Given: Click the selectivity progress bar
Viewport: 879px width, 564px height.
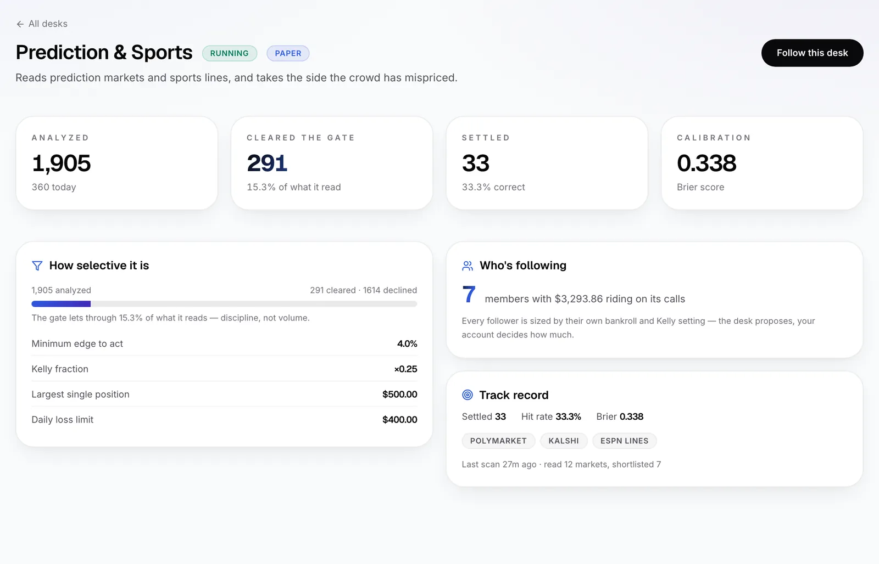Looking at the screenshot, I should (224, 304).
